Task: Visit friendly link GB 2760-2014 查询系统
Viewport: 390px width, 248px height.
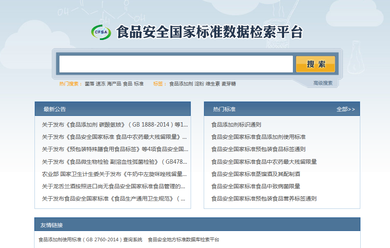Action: (x=90, y=240)
